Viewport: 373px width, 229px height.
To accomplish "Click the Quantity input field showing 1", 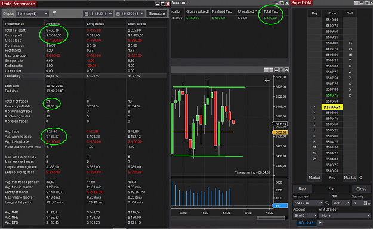I will (357, 203).
